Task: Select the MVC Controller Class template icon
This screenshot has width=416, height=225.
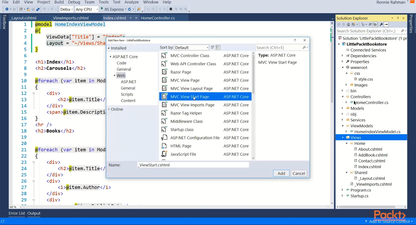Action: (164, 55)
